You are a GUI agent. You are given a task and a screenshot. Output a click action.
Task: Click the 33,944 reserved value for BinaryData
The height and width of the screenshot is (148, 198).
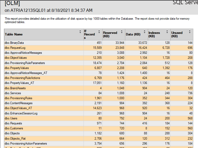(x=120, y=43)
